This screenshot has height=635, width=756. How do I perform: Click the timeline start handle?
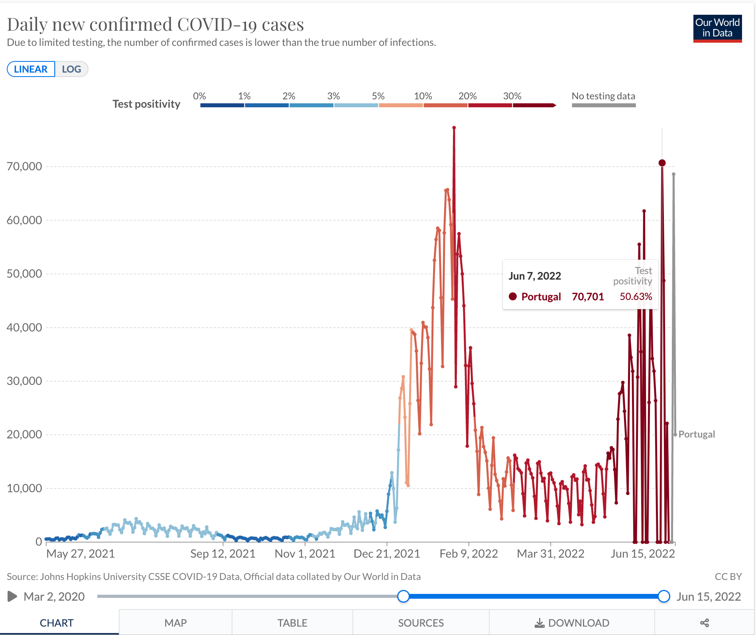click(x=404, y=596)
